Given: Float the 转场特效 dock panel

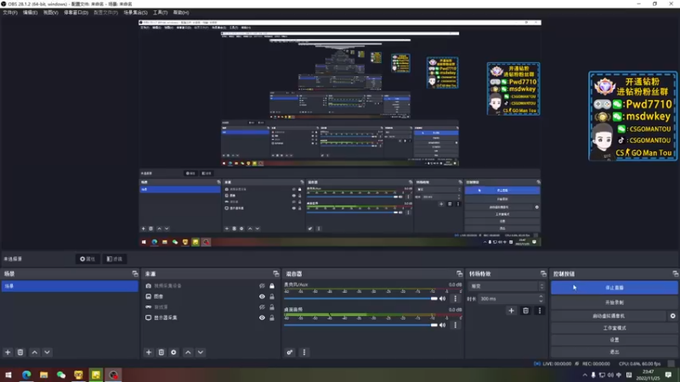Looking at the screenshot, I should pyautogui.click(x=543, y=273).
